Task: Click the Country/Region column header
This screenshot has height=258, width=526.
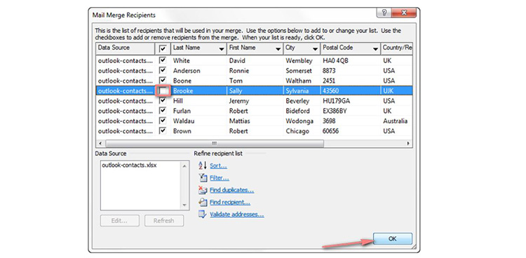Action: pos(396,48)
